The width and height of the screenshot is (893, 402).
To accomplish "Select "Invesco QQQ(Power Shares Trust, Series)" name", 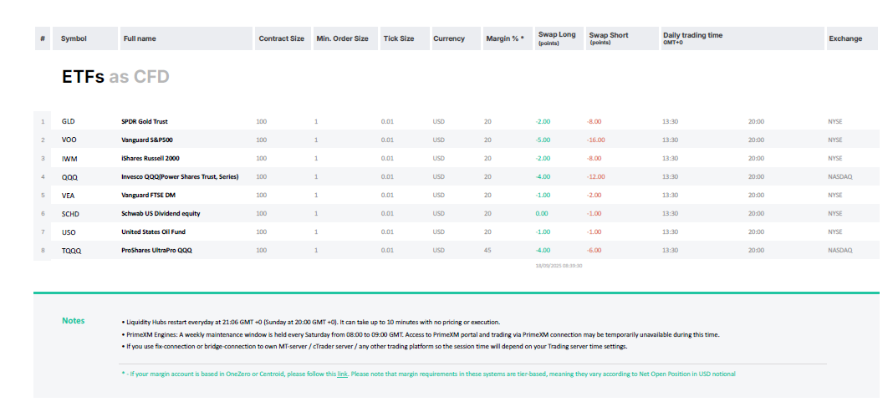I will (180, 176).
